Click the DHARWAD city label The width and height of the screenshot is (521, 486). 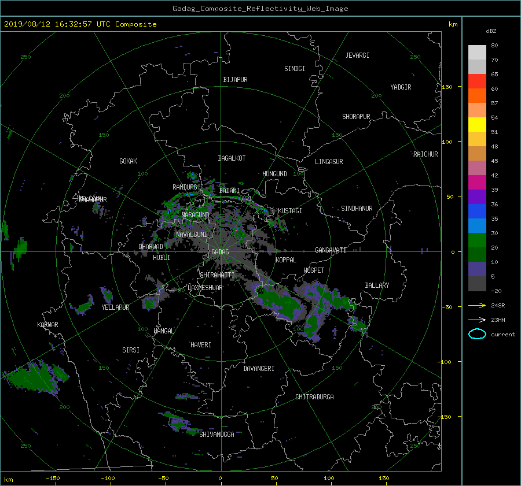point(151,247)
